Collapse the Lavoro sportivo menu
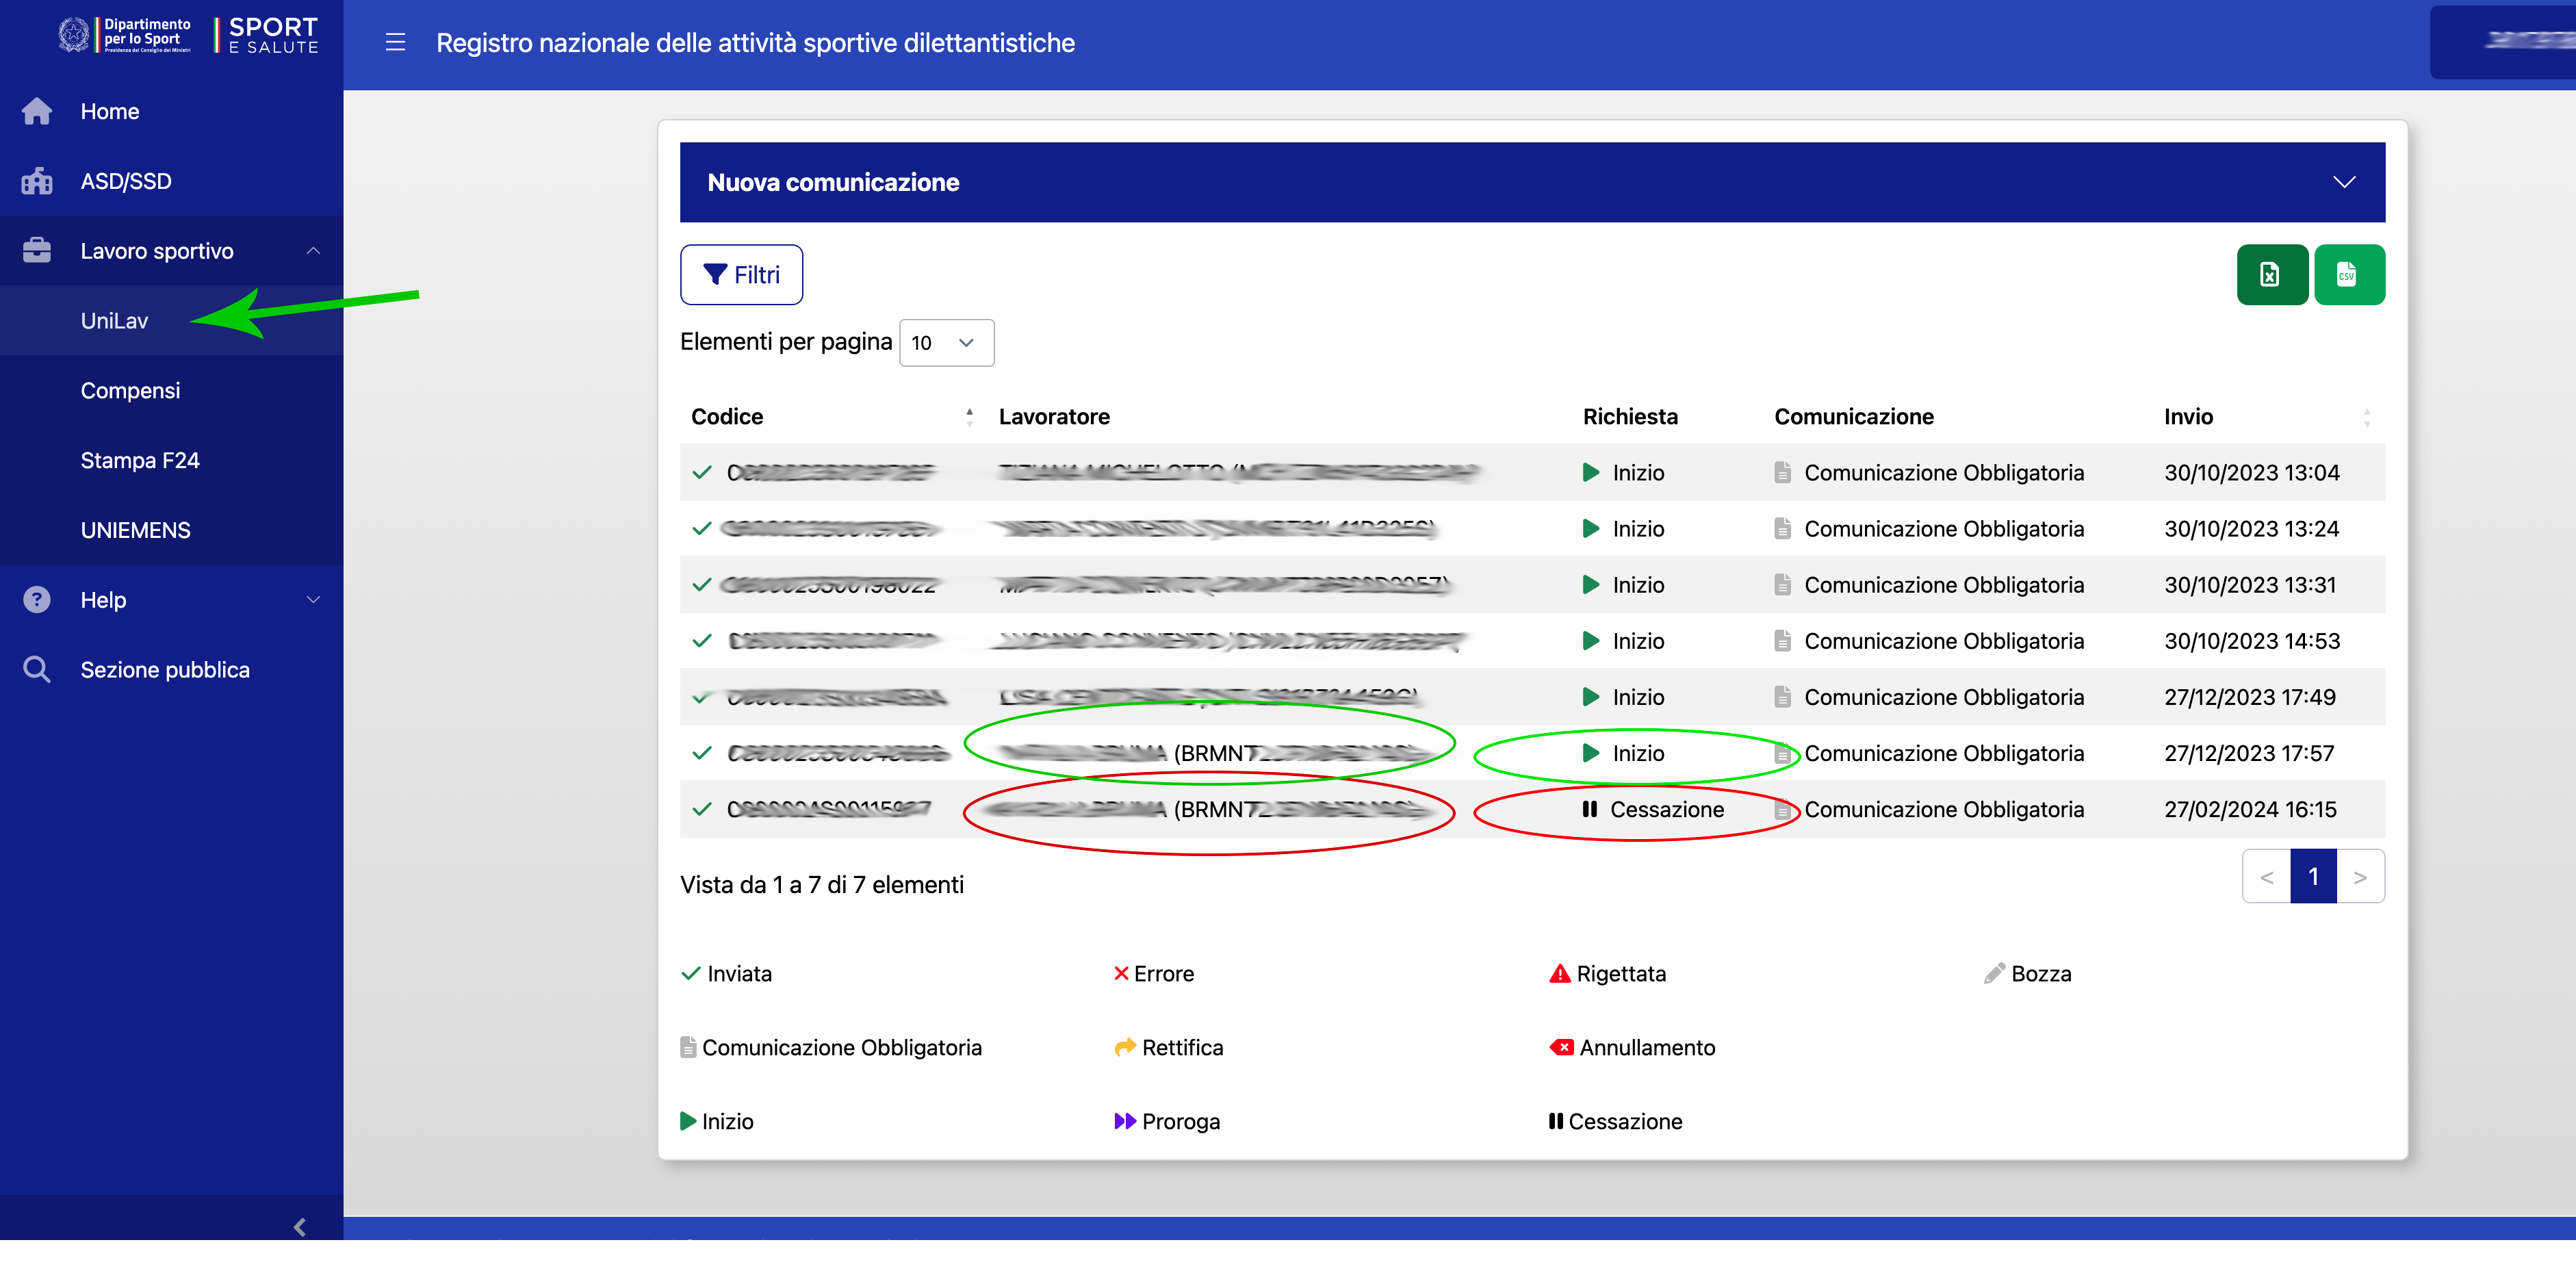Screen dimensions: 2576x1288 click(313, 251)
